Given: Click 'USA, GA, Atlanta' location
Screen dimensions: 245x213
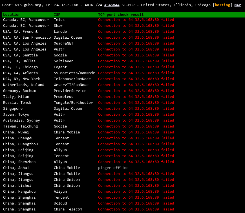Looking at the screenshot, I should pyautogui.click(x=20, y=73).
